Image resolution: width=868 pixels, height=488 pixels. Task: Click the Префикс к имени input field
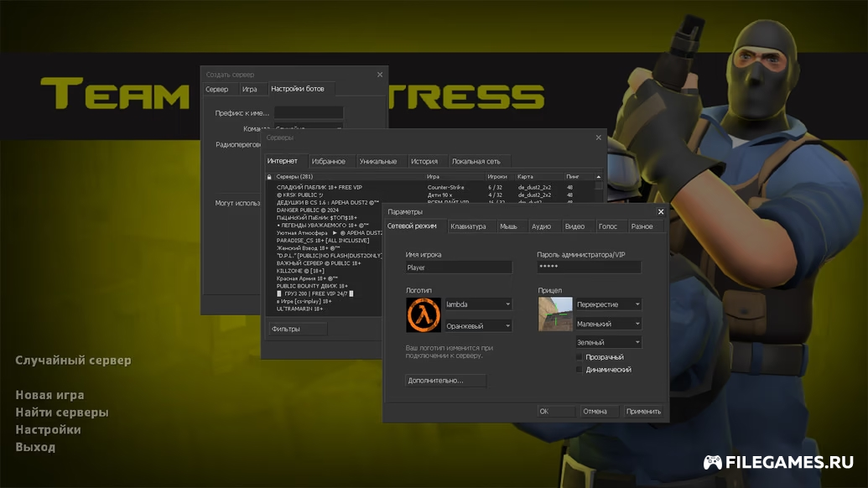(x=309, y=113)
